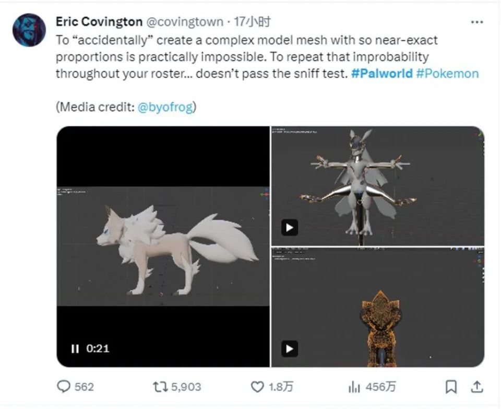This screenshot has height=409, width=501.
Task: Play the bottom-right model video
Action: click(290, 348)
